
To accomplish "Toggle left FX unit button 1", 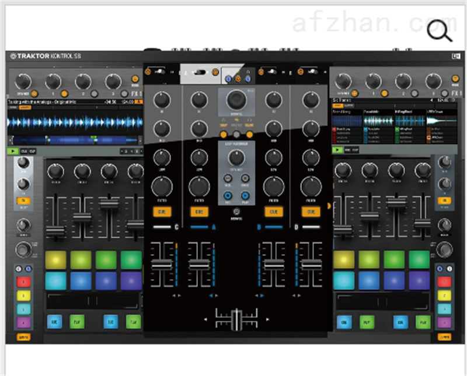I will [x=64, y=94].
